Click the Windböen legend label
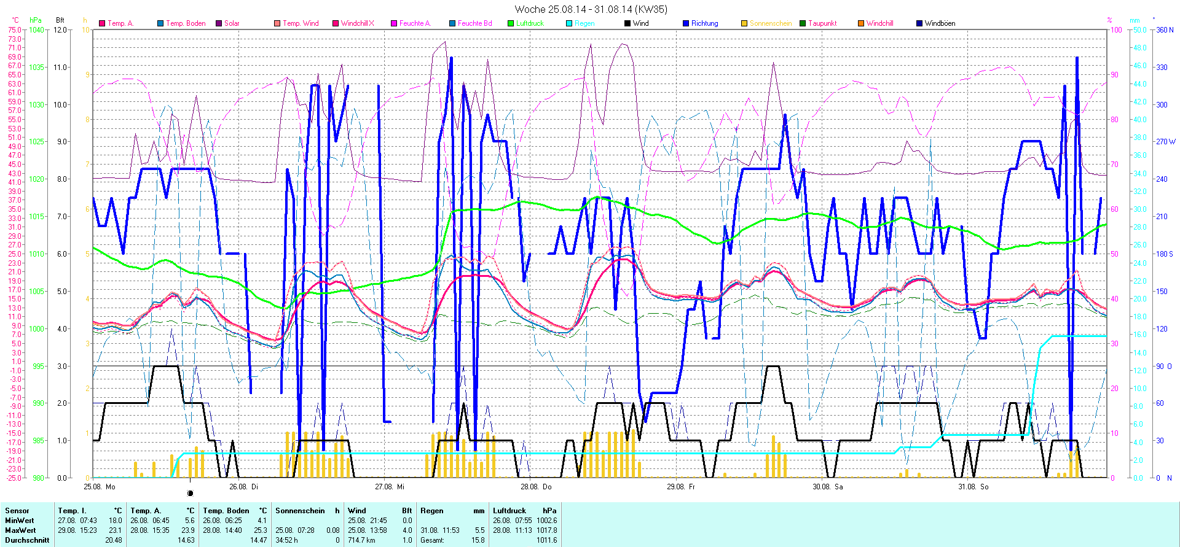1180x547 pixels. [940, 23]
